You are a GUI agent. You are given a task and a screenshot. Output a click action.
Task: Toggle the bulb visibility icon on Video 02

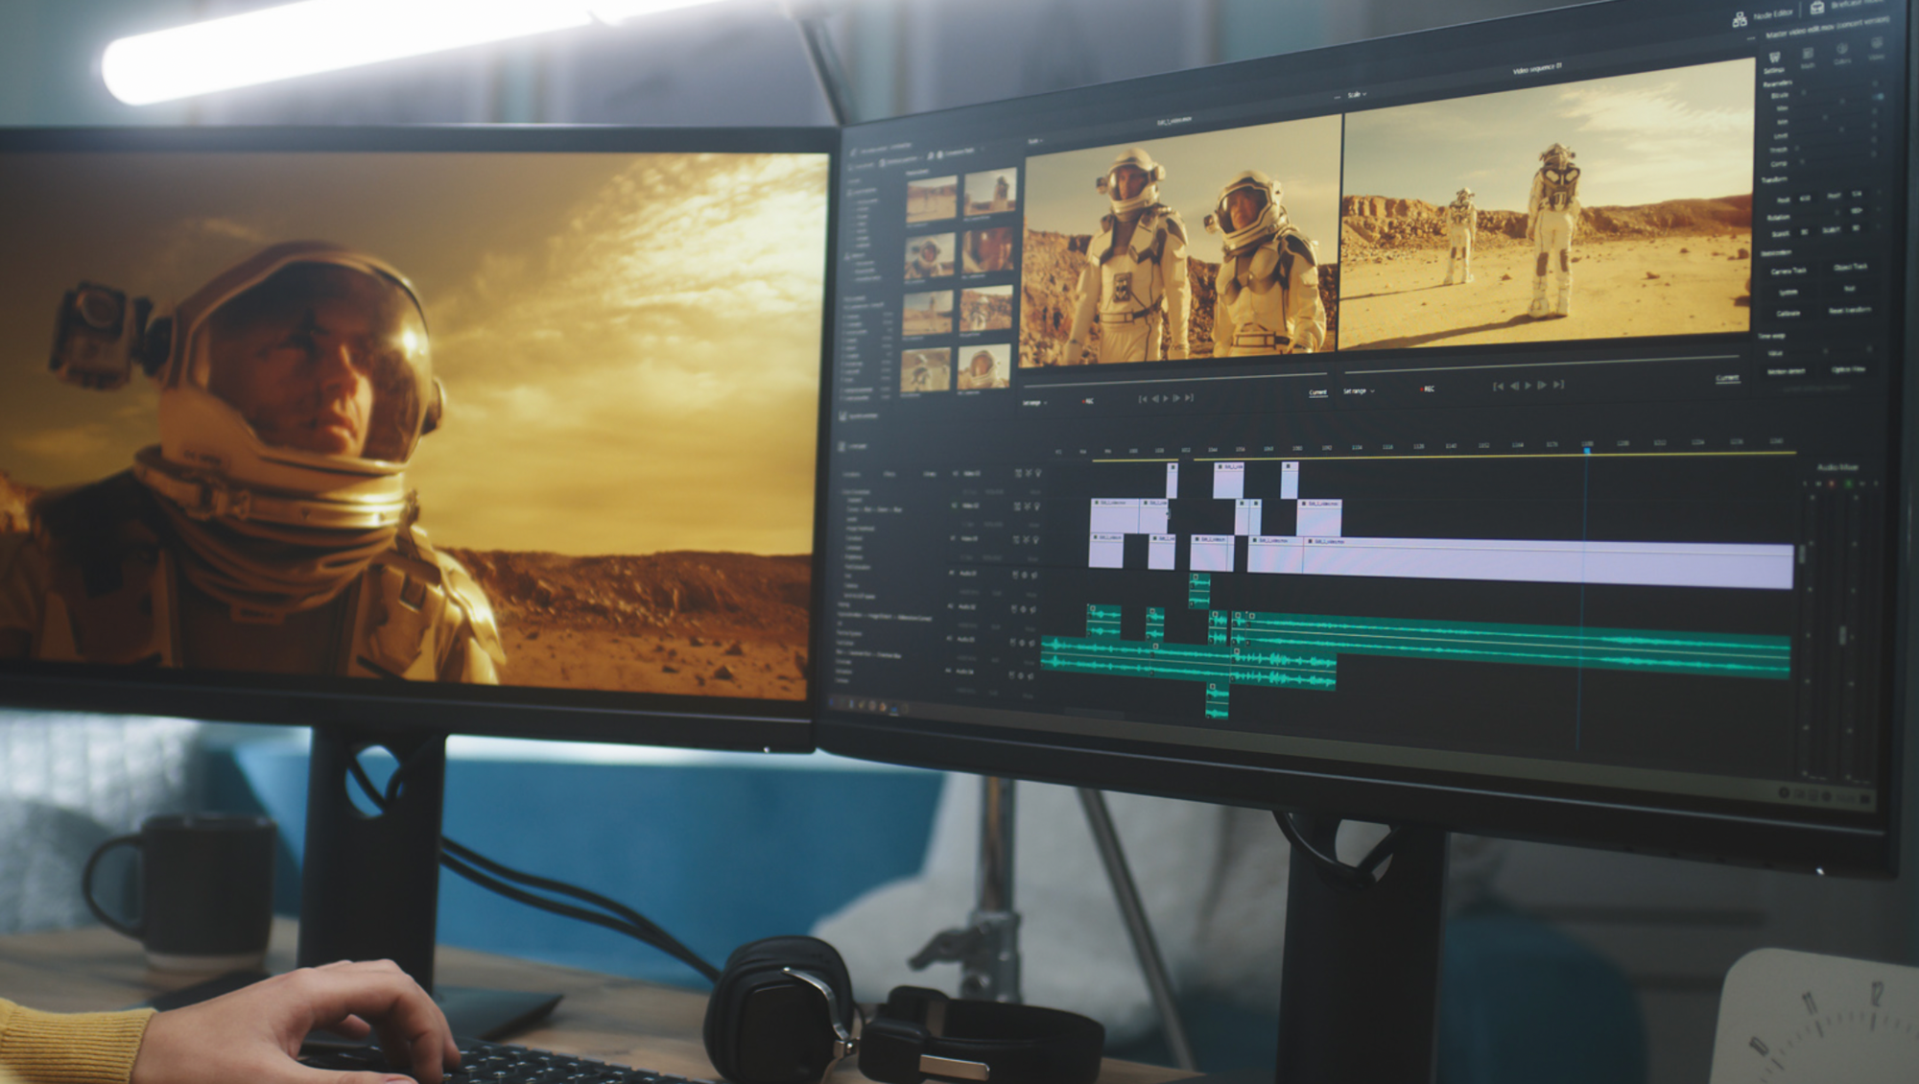pyautogui.click(x=1037, y=506)
